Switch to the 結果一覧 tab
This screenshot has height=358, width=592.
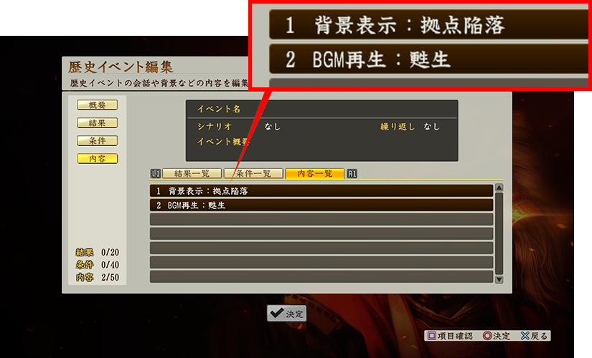[x=192, y=173]
